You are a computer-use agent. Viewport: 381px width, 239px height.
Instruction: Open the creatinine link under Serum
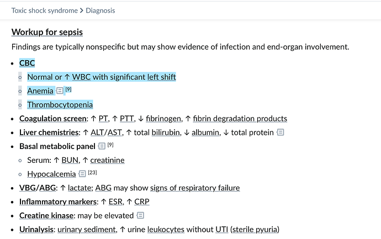(x=107, y=160)
